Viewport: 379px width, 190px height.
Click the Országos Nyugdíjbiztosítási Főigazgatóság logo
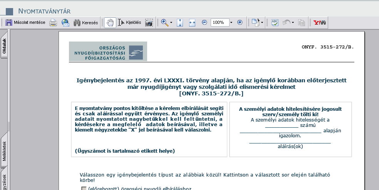pos(108,51)
